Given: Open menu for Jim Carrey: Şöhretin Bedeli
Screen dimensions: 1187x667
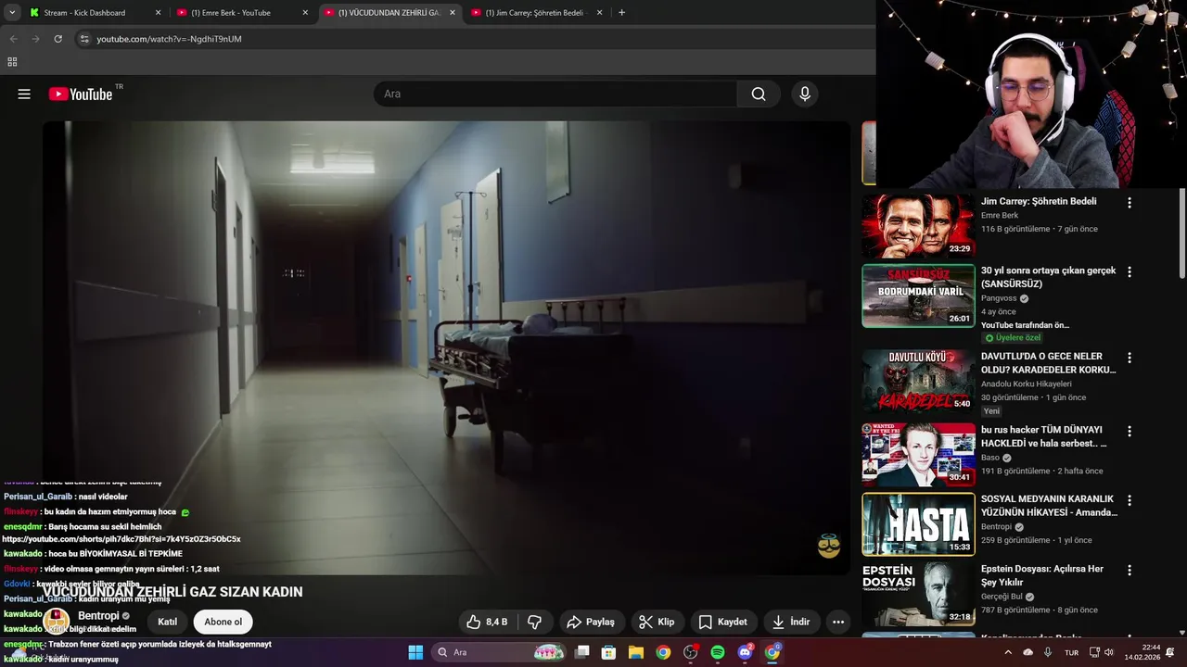Looking at the screenshot, I should (1130, 203).
